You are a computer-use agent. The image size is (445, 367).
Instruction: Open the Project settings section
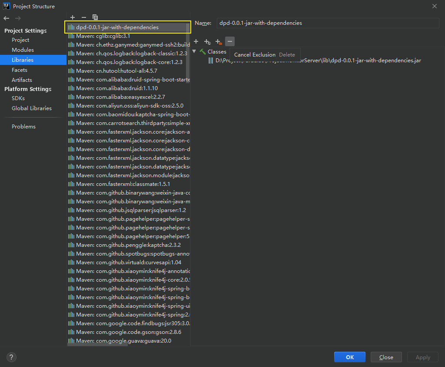[x=20, y=40]
